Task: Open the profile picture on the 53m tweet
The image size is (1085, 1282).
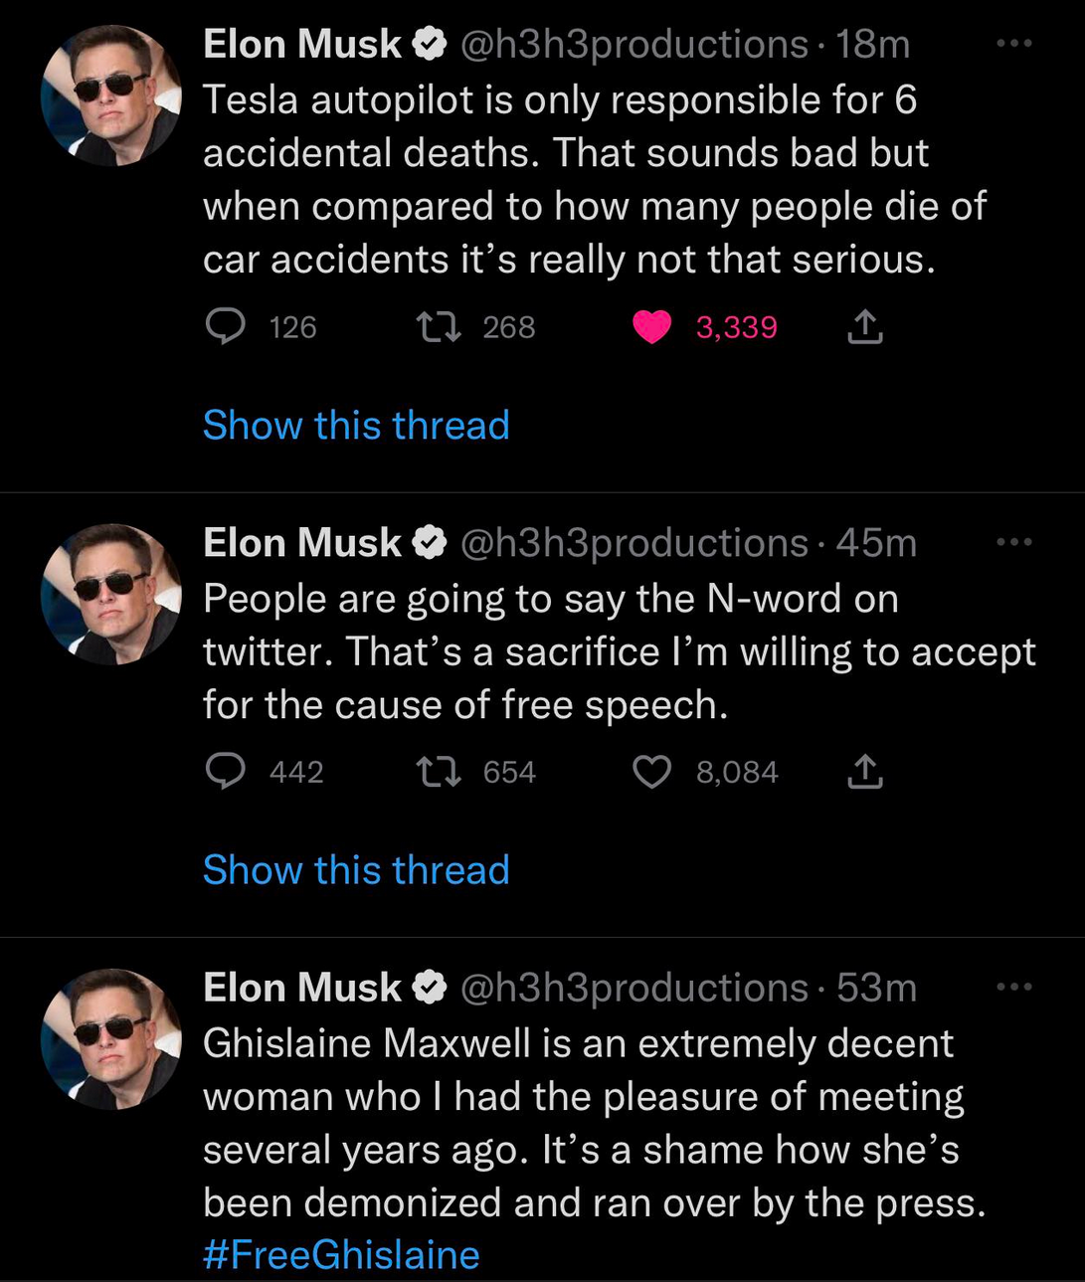Action: [x=111, y=1038]
